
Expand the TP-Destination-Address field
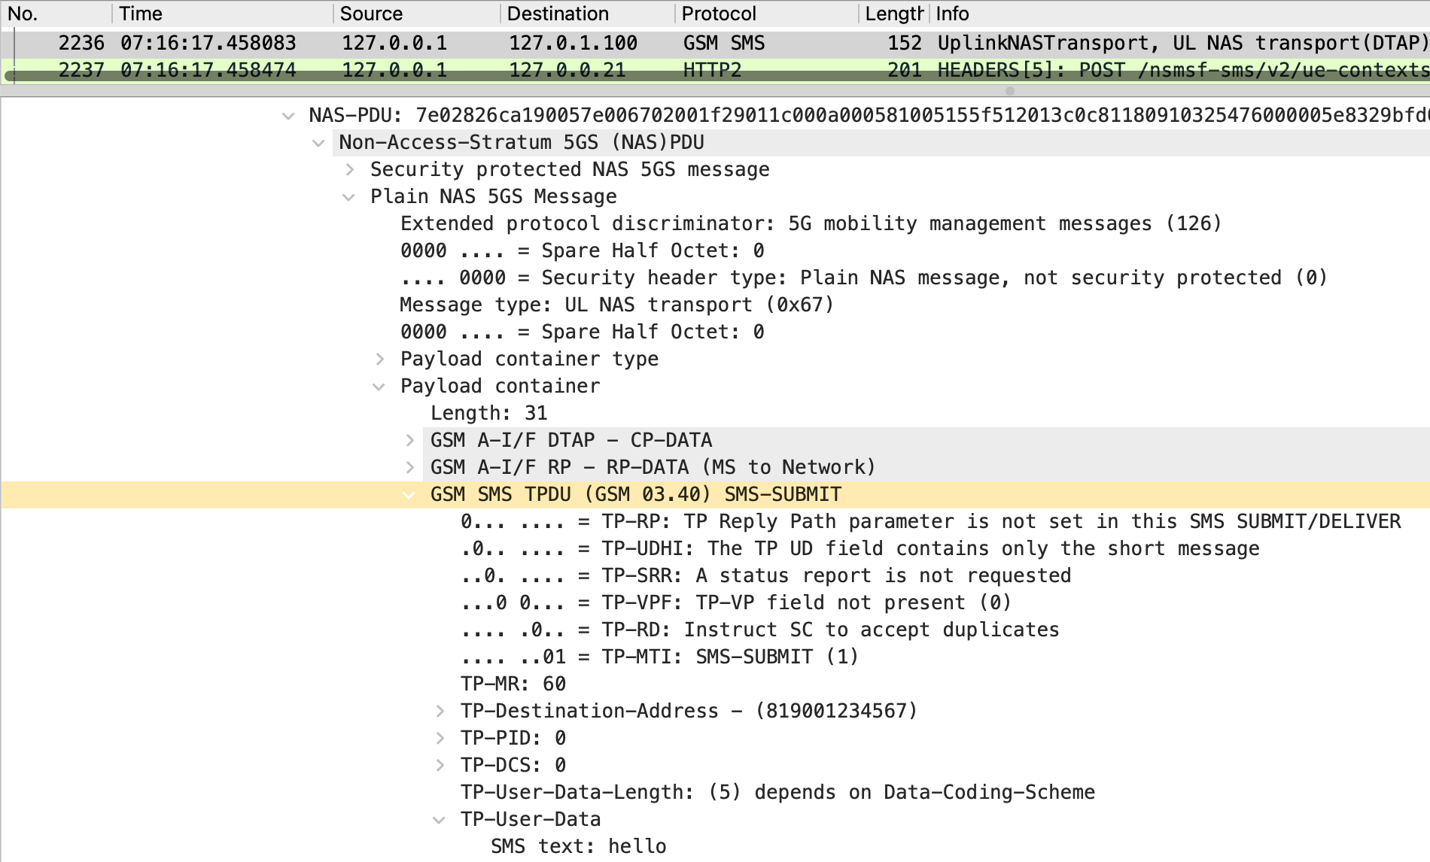click(440, 712)
